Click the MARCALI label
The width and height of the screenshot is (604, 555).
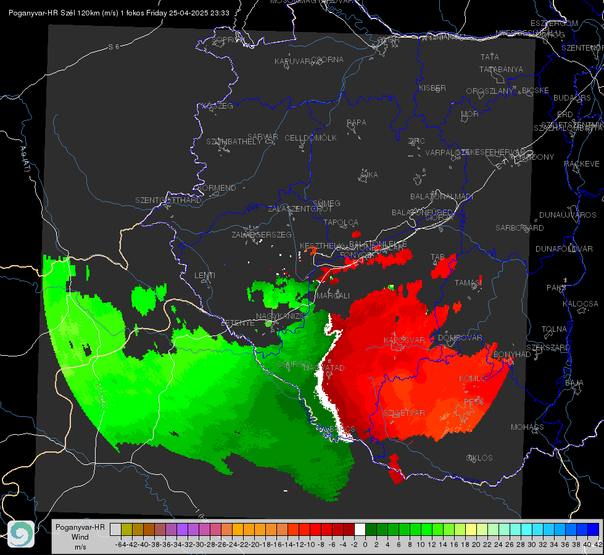(333, 296)
